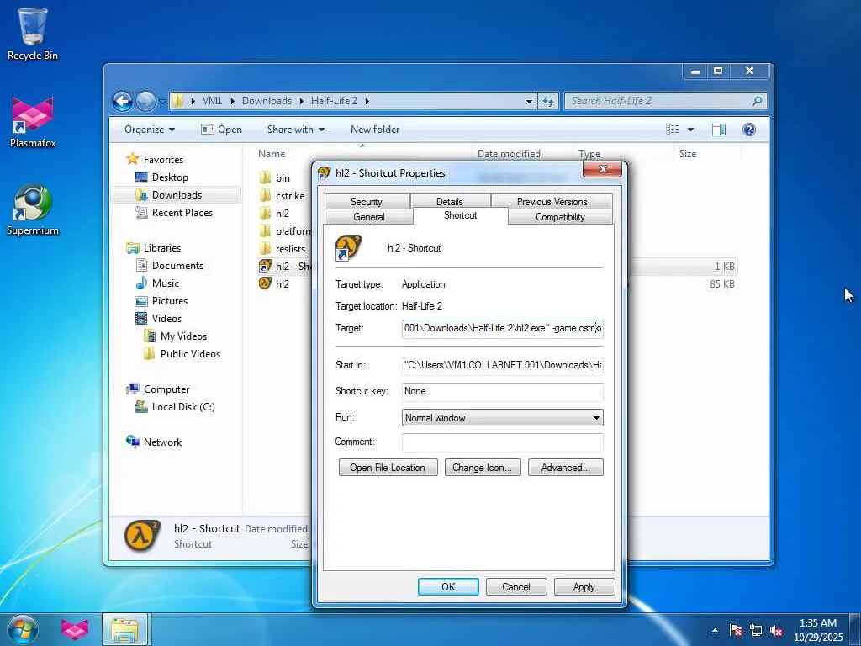The width and height of the screenshot is (861, 646).
Task: Click the search magnifier icon in Explorer
Action: [757, 101]
